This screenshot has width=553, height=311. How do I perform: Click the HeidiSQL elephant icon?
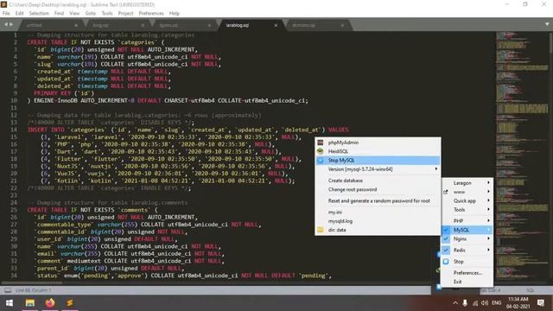[x=321, y=151]
